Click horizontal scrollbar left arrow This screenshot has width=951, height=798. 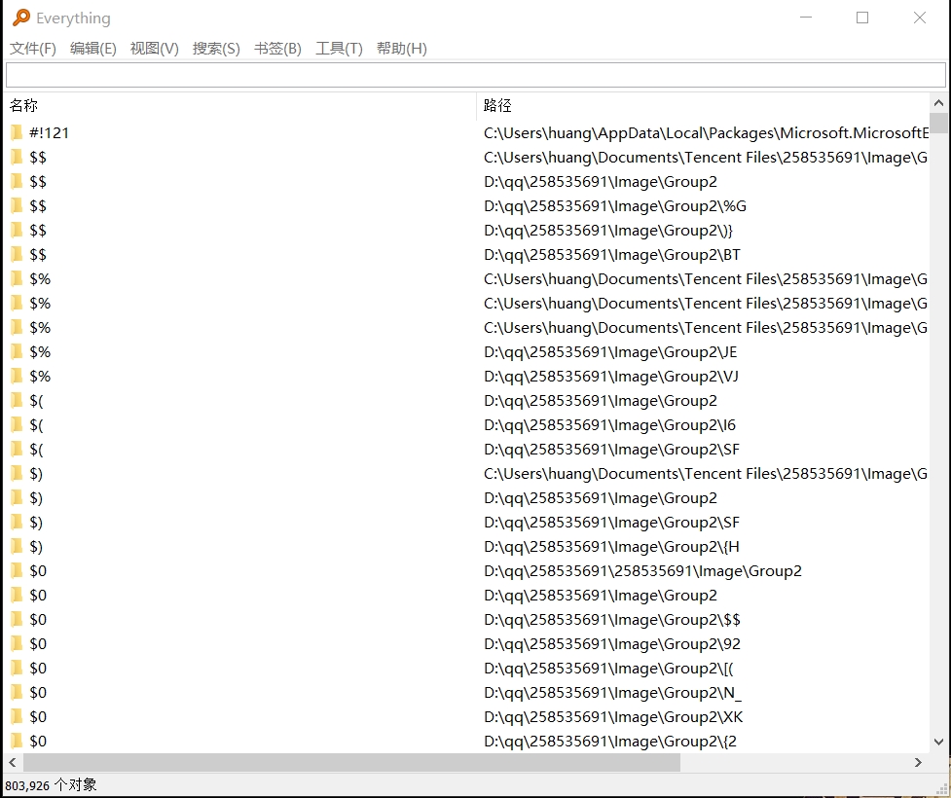(13, 762)
